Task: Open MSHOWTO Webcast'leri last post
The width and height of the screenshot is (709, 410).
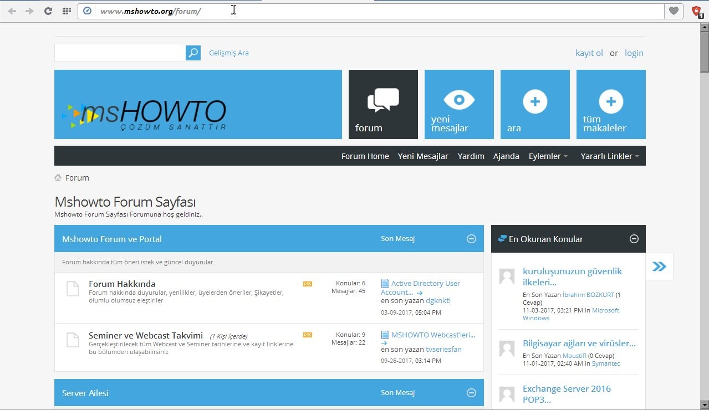Action: [x=433, y=335]
